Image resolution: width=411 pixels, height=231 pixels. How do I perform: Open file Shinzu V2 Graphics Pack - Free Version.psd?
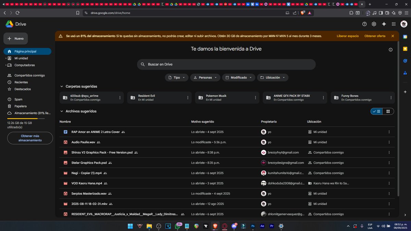tap(102, 152)
